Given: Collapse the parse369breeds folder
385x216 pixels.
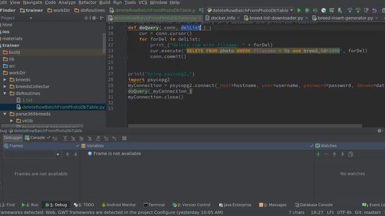Looking at the screenshot, I should [x=5, y=114].
